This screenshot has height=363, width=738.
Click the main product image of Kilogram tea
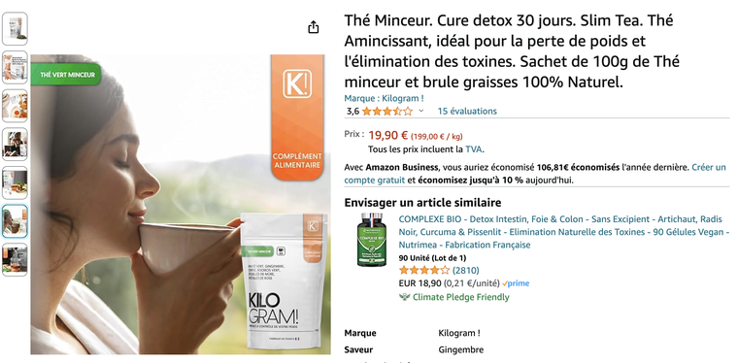[181, 204]
